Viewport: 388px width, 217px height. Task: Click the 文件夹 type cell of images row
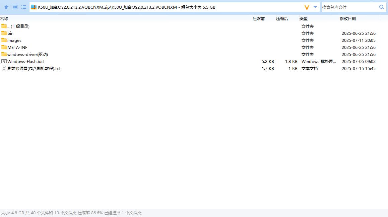pyautogui.click(x=308, y=40)
